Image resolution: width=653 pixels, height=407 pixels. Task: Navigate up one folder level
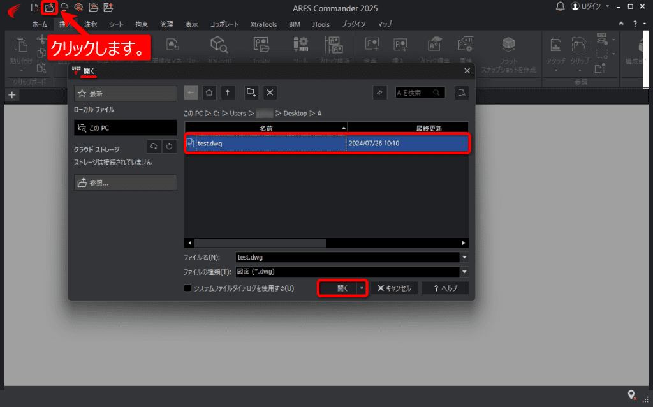coord(228,93)
